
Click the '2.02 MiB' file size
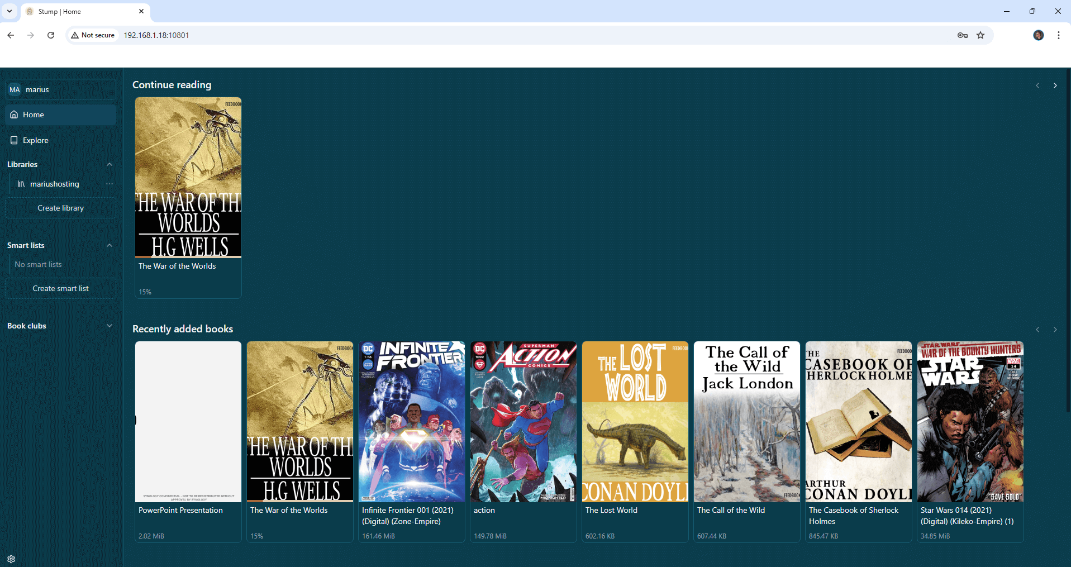point(151,536)
